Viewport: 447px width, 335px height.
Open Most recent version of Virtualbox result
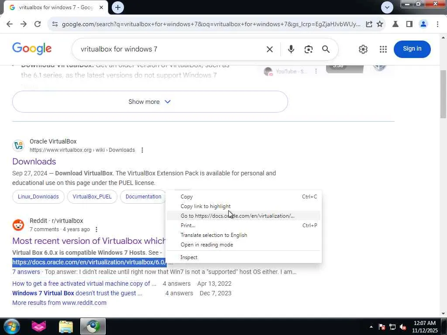pyautogui.click(x=89, y=241)
